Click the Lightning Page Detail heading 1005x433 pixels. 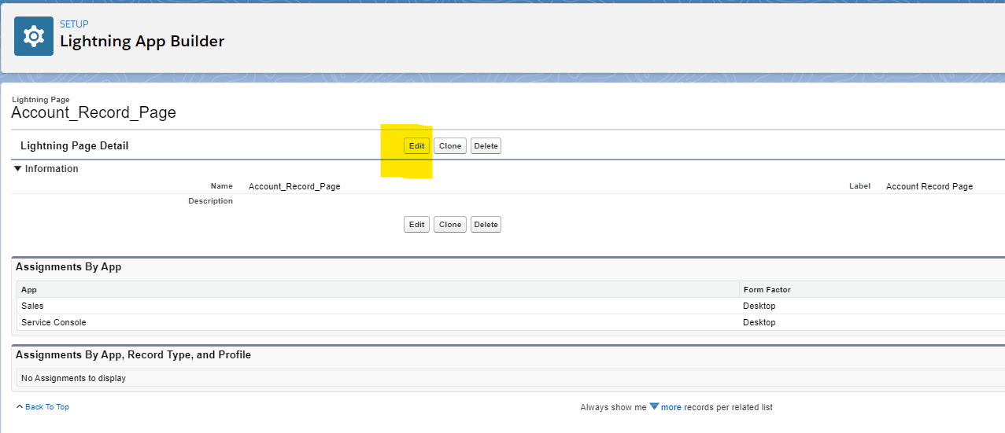point(74,145)
